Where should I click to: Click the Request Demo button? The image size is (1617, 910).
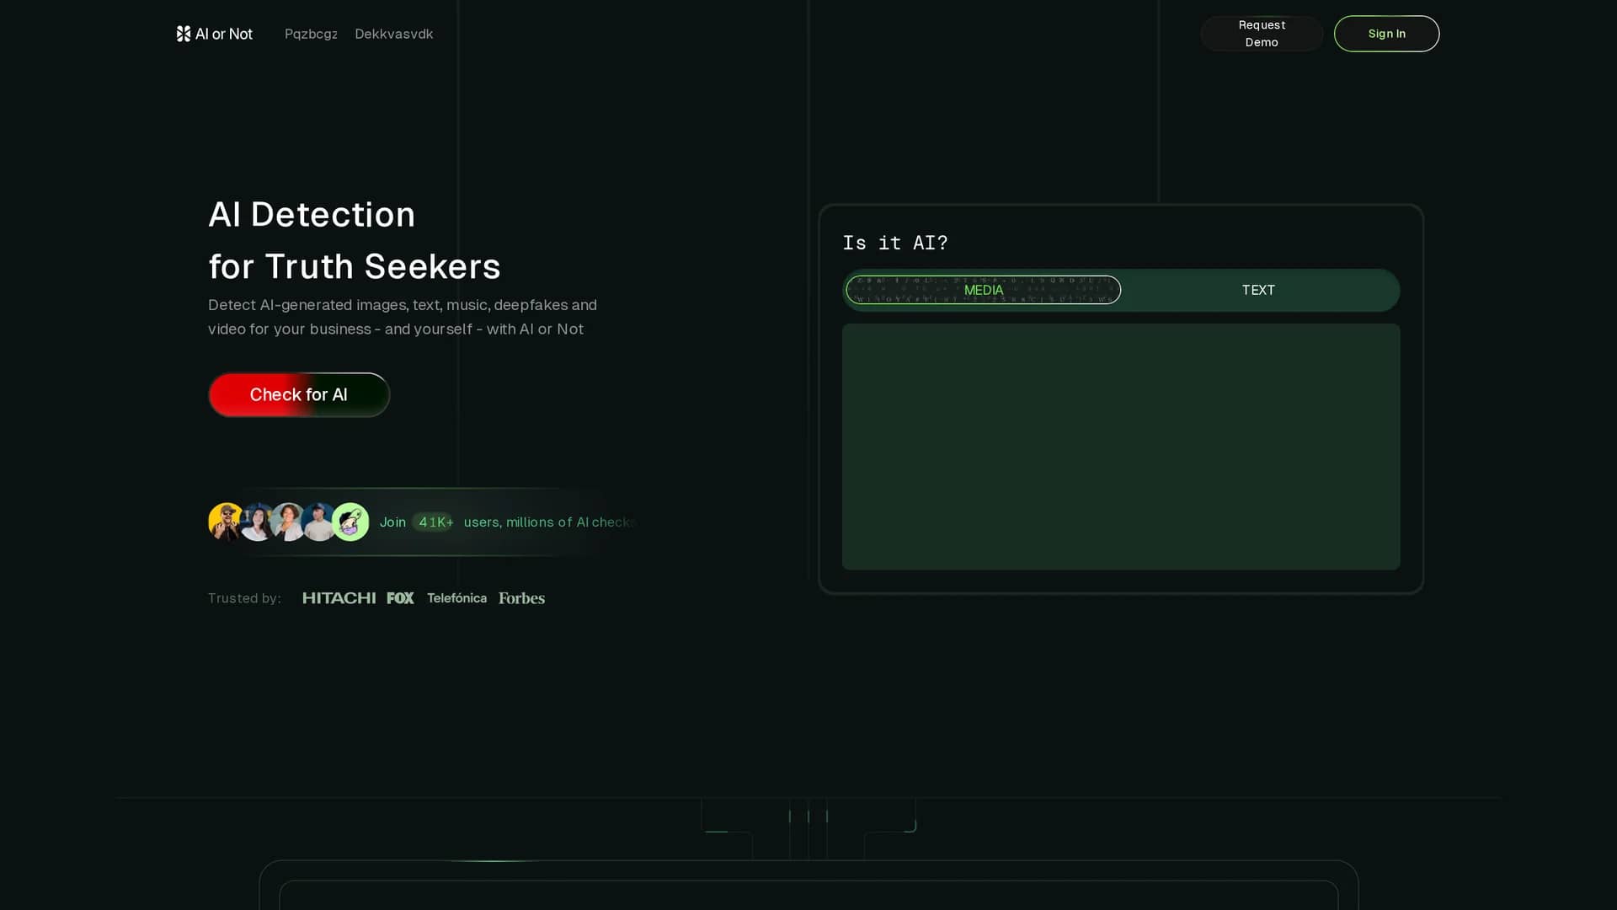click(x=1262, y=34)
